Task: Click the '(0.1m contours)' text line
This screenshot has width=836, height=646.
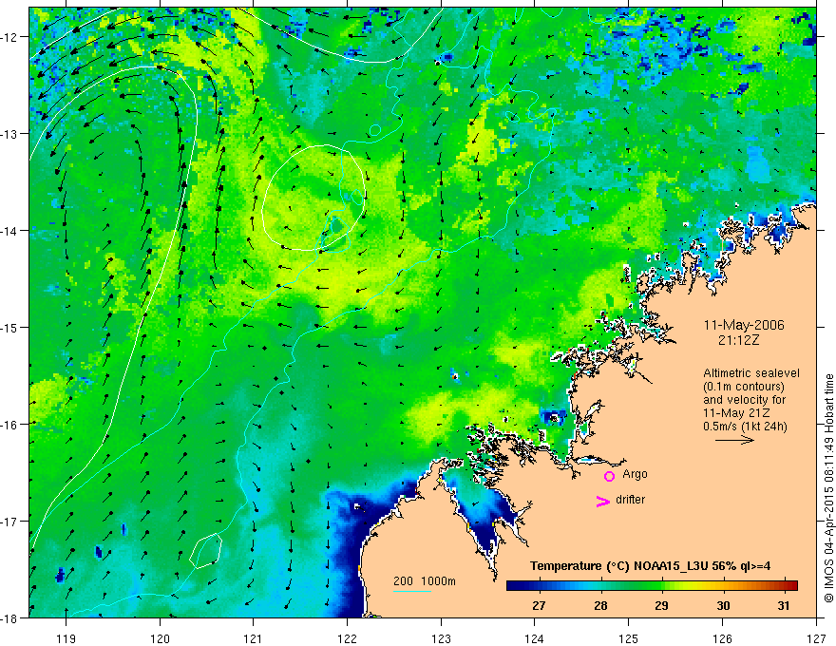Action: [x=744, y=387]
